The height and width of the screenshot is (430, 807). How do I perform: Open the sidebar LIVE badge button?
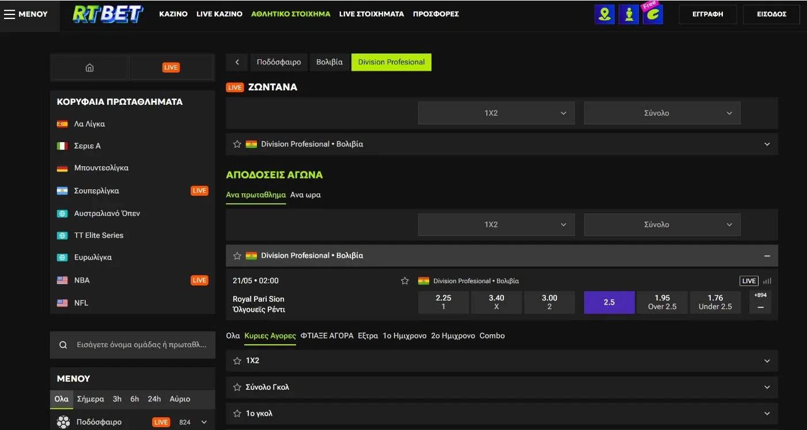(x=171, y=67)
